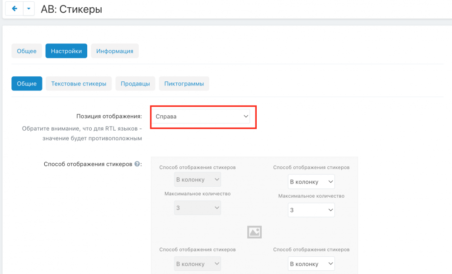Select the Общие sub-tab
This screenshot has height=274, width=452.
pos(27,84)
